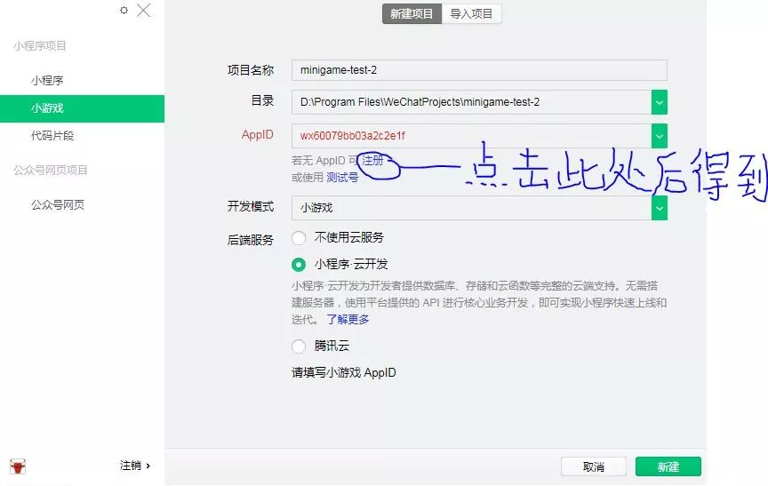Image resolution: width=768 pixels, height=486 pixels.
Task: Select the 不使用云服务 radio button
Action: click(299, 238)
